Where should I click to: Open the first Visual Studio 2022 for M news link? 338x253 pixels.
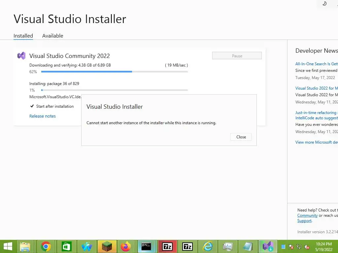[317, 88]
